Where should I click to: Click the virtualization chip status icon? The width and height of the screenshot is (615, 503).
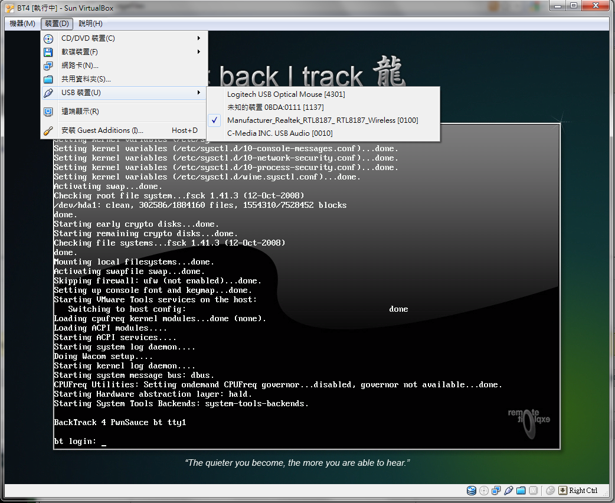534,490
